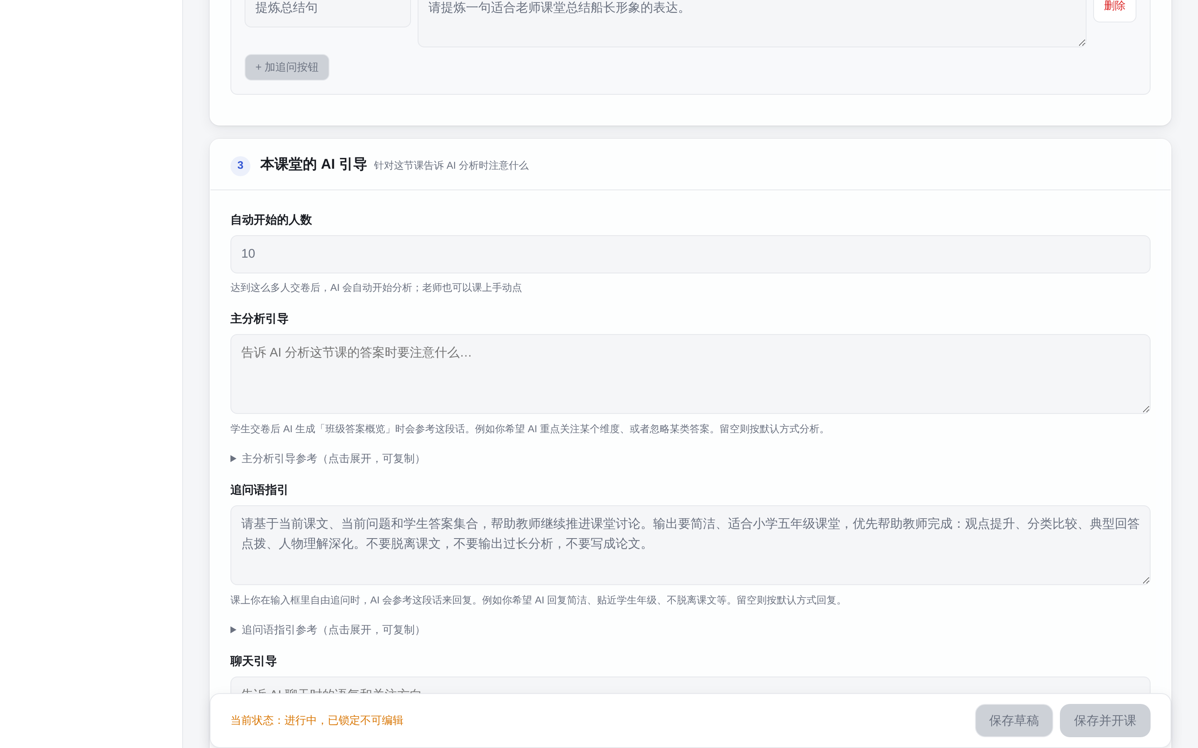Click the 保存并开课 button
1198x748 pixels.
point(1105,720)
